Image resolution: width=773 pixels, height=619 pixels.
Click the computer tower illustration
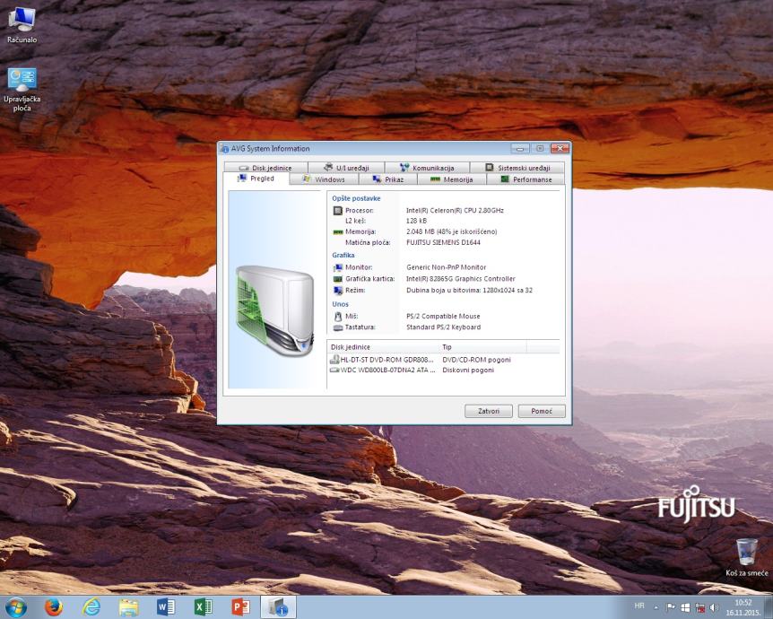tap(274, 310)
